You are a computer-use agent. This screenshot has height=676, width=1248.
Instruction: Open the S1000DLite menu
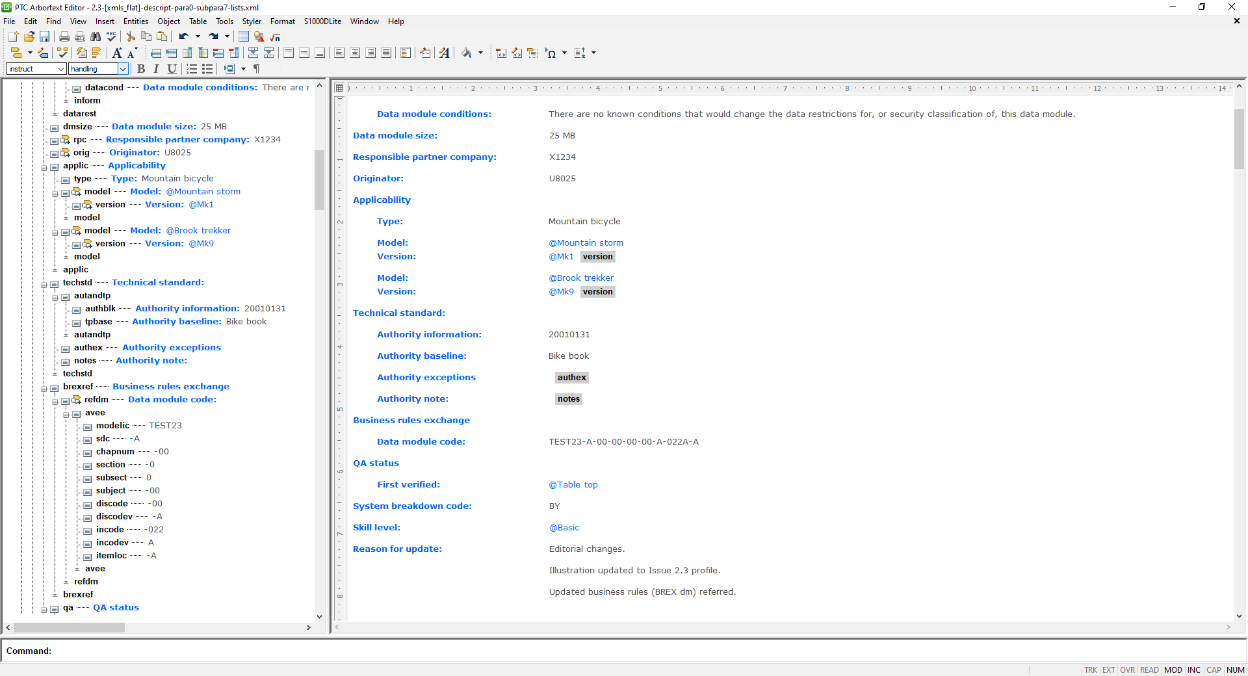322,21
